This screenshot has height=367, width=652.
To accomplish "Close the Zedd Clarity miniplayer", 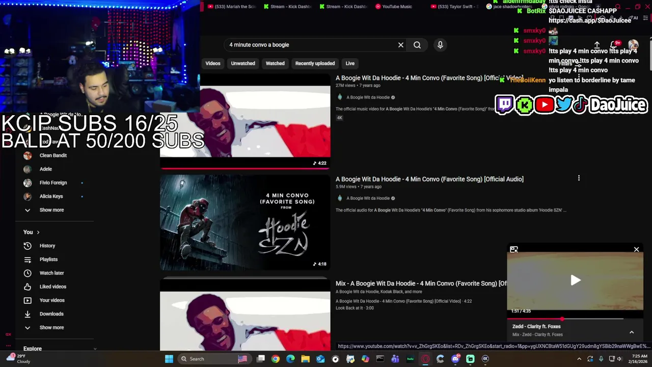I will [x=636, y=249].
